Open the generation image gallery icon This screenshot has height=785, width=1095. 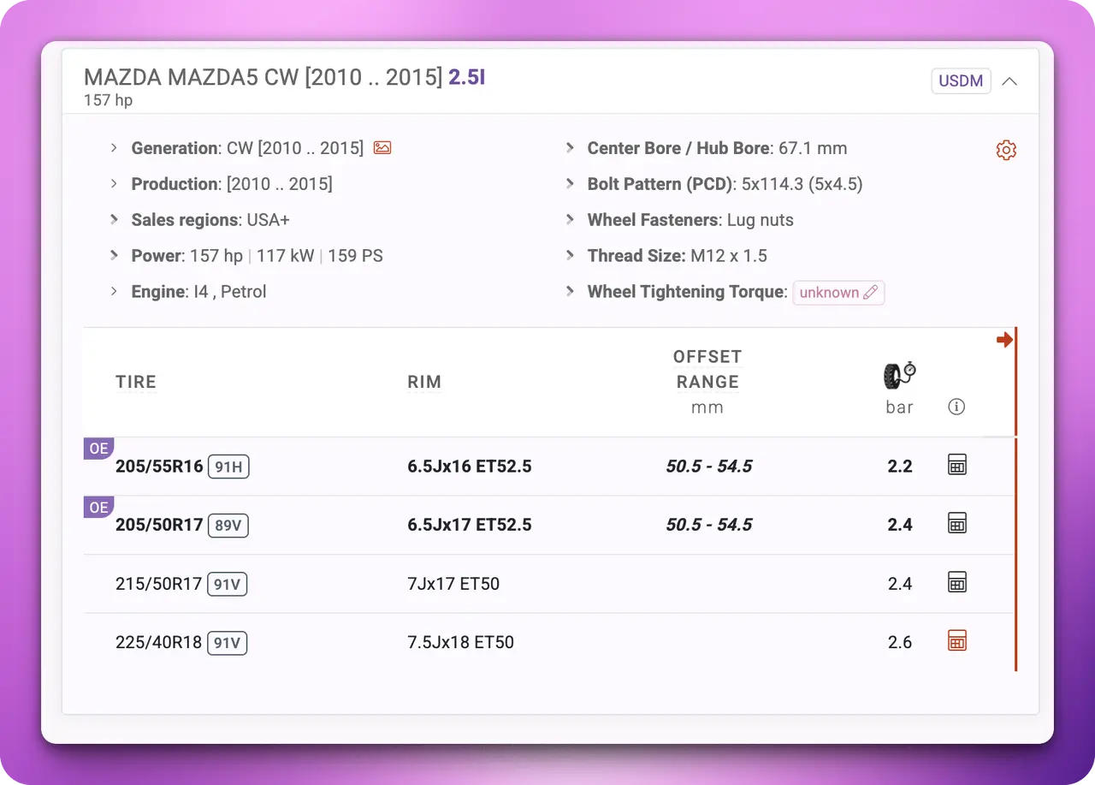[382, 148]
